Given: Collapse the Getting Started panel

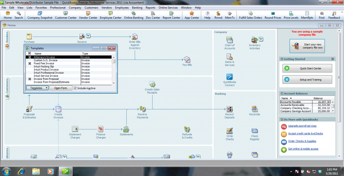Looking at the screenshot, I should click(x=282, y=59).
